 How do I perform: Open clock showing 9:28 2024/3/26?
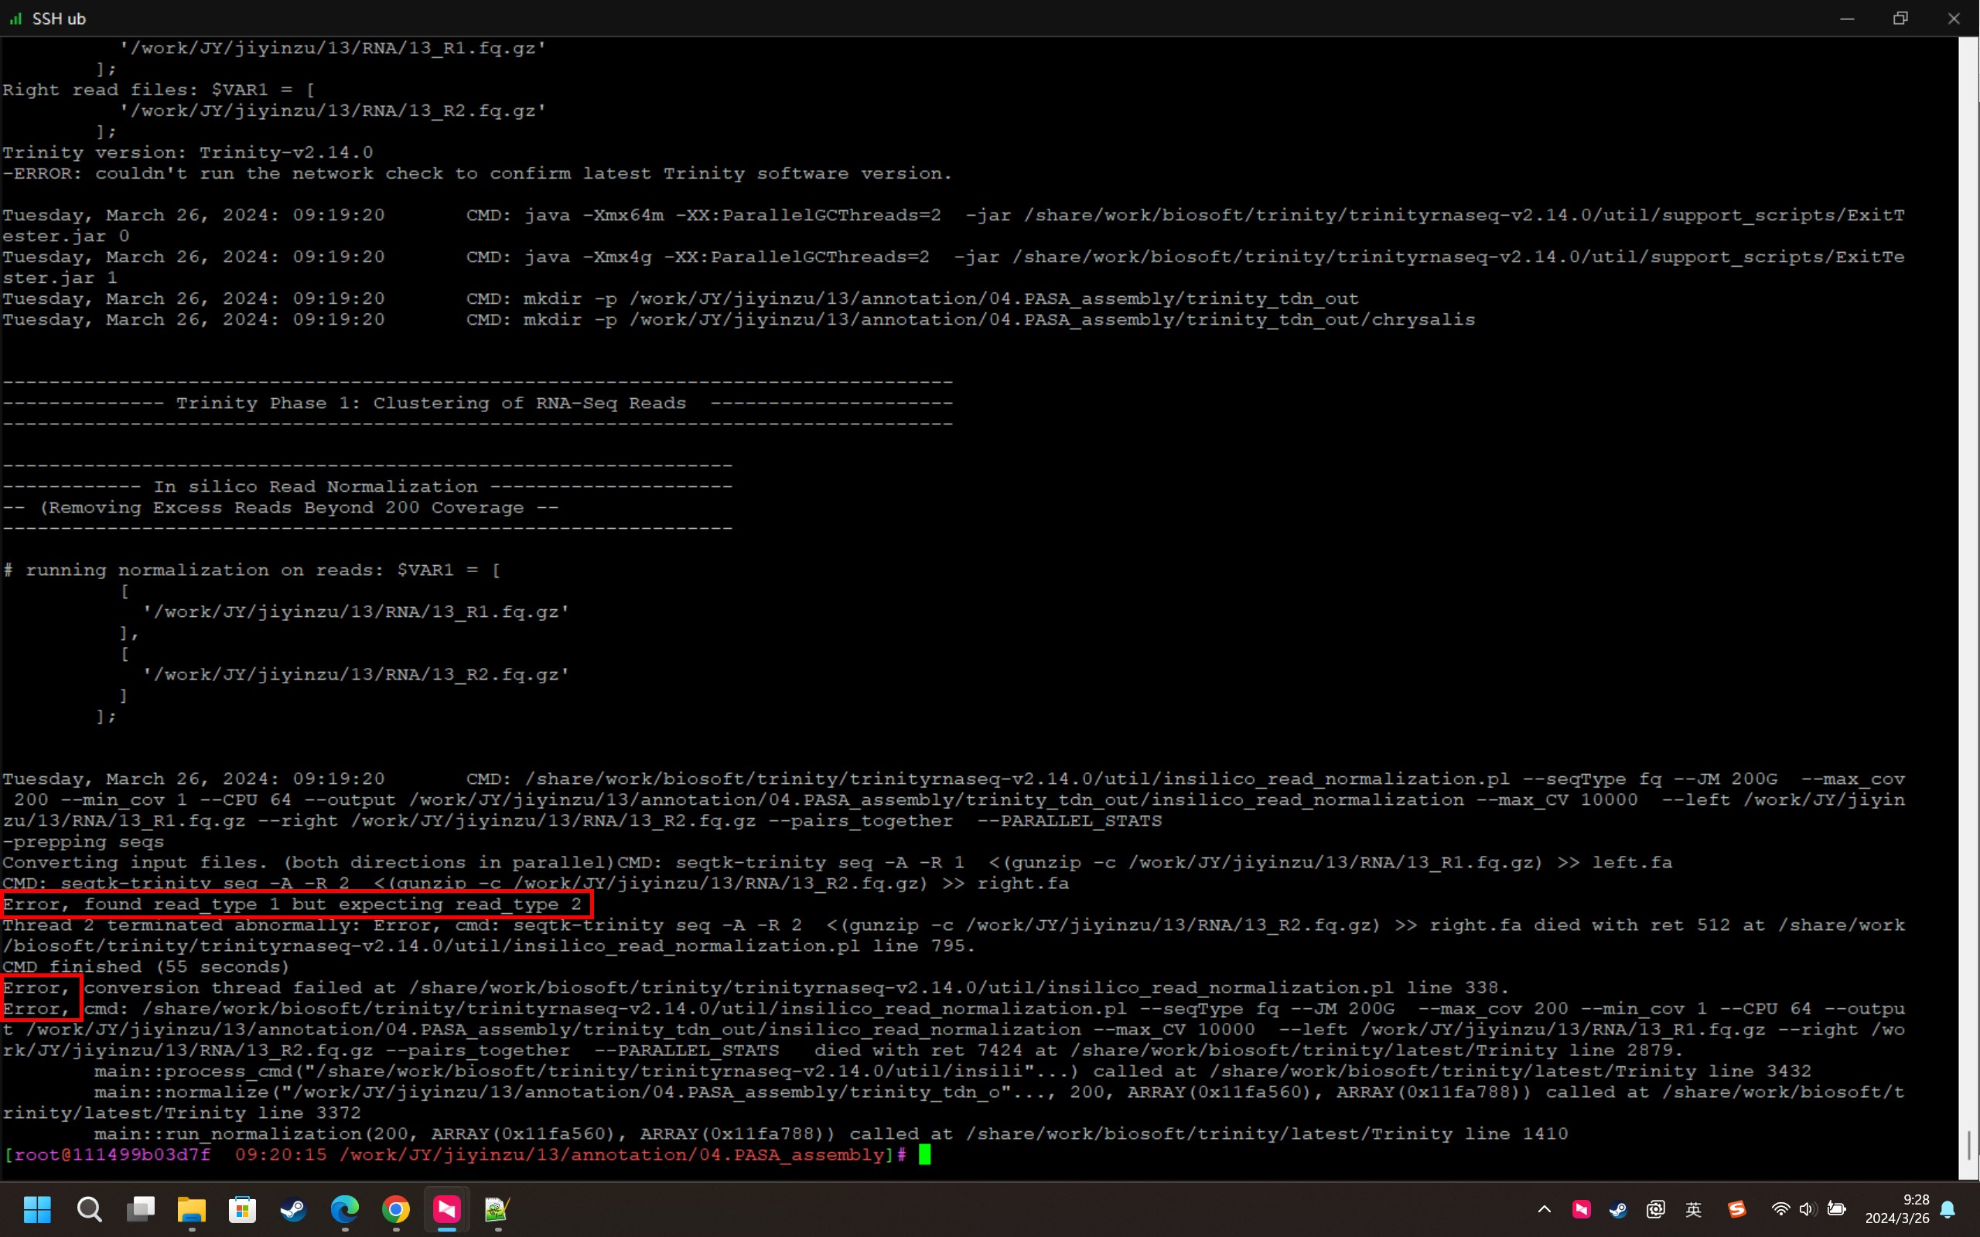[1896, 1208]
